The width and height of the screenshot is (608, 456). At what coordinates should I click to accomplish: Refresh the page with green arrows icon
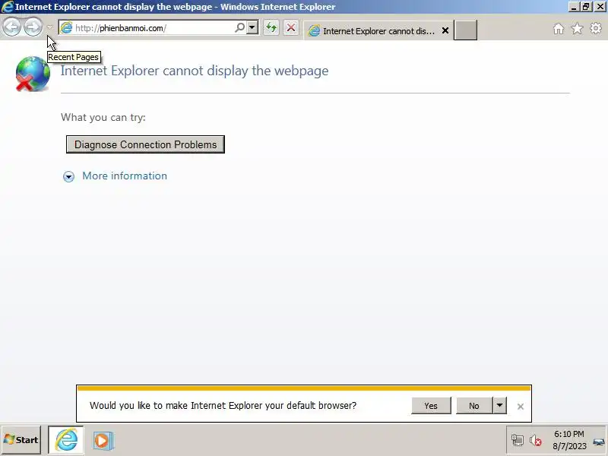coord(271,27)
